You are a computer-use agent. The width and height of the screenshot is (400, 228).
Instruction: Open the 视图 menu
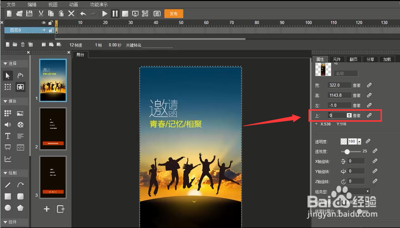coord(53,4)
